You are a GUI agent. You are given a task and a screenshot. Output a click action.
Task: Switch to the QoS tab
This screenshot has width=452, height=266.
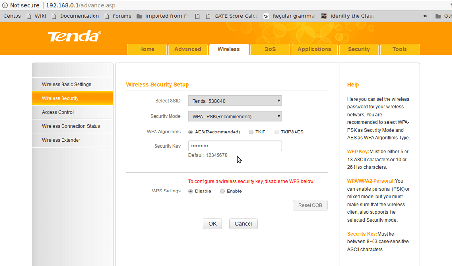(270, 49)
